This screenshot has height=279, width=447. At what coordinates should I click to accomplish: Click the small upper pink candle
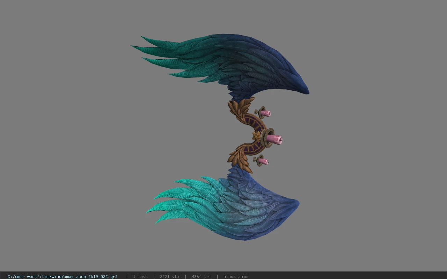tap(265, 113)
